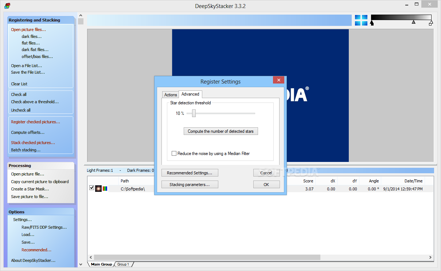
Task: Click Clear List in sidebar
Action: pos(19,84)
